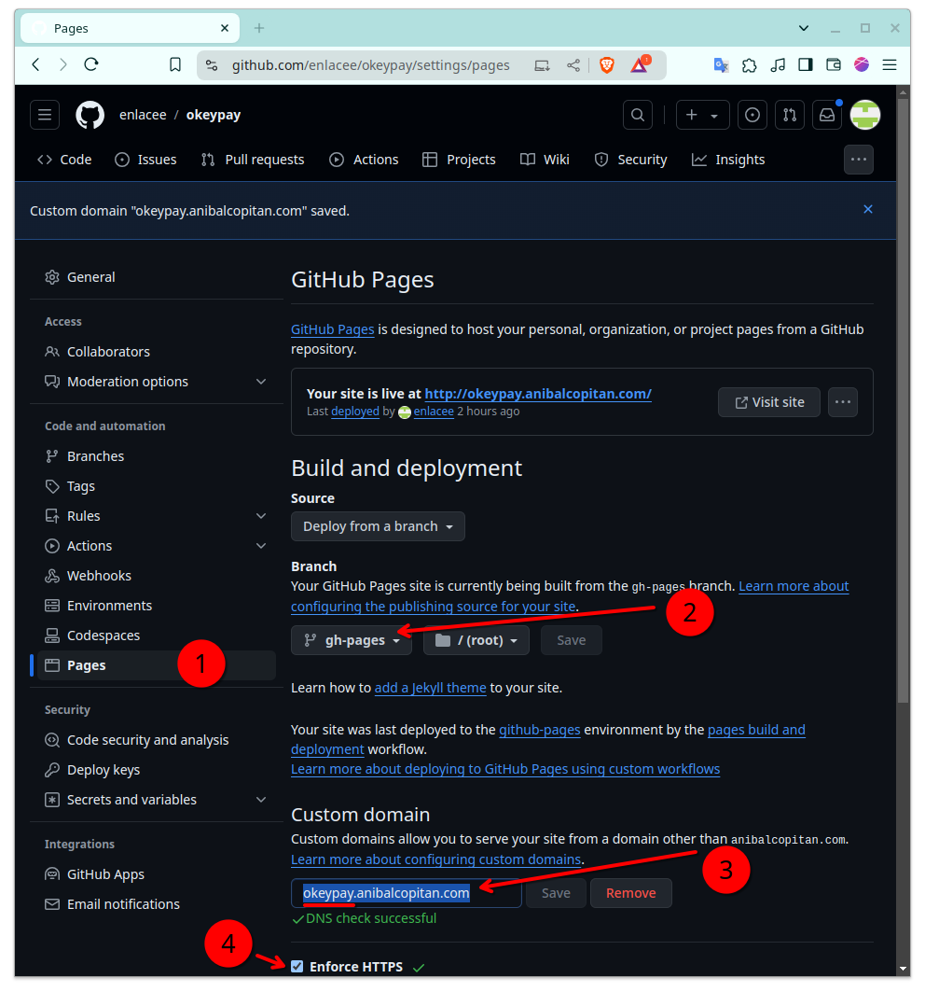Switch to the repository Actions tab

click(x=364, y=160)
